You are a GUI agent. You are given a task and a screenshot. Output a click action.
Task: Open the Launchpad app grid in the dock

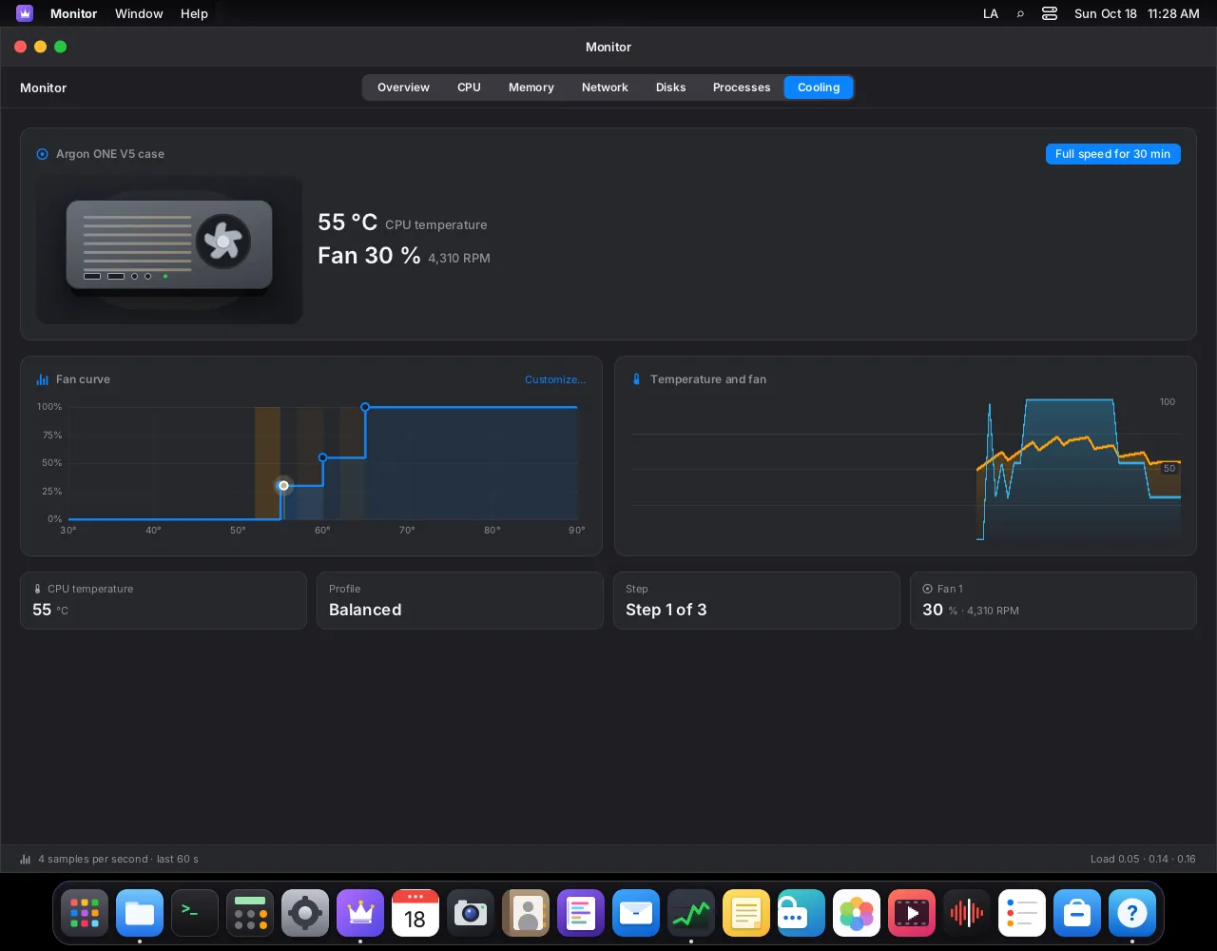(x=85, y=914)
